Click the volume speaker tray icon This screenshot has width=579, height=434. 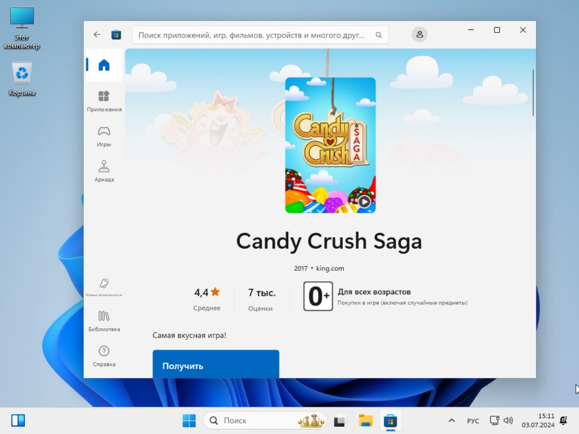click(508, 420)
